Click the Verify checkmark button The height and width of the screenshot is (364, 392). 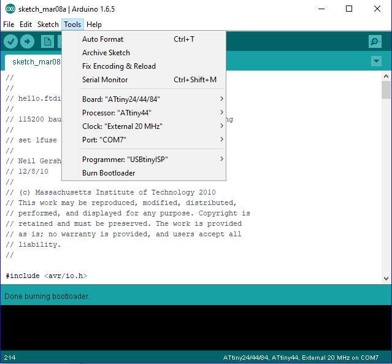pyautogui.click(x=10, y=41)
